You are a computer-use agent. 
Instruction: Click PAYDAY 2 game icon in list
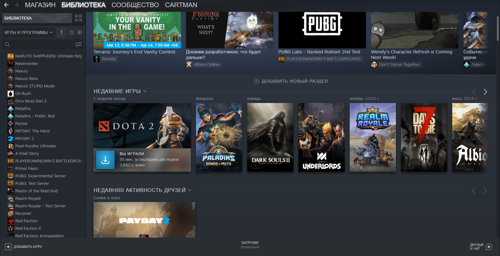click(11, 139)
